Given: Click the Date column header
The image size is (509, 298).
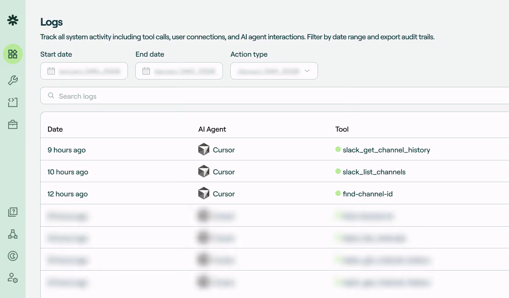Looking at the screenshot, I should pyautogui.click(x=55, y=129).
